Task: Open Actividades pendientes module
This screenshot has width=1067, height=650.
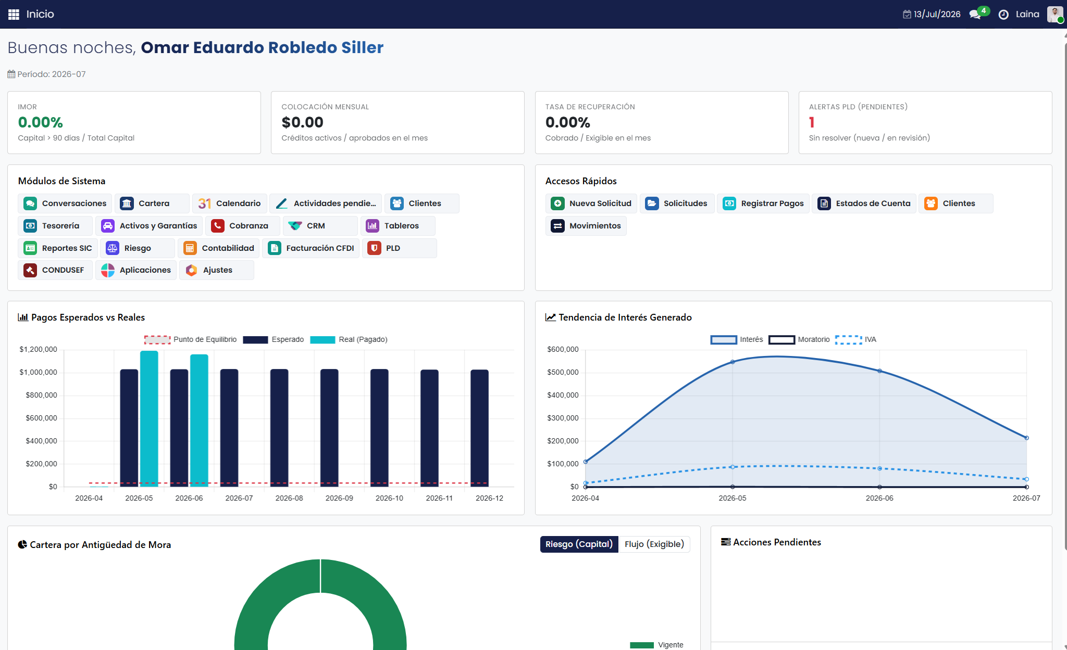Action: click(x=326, y=203)
